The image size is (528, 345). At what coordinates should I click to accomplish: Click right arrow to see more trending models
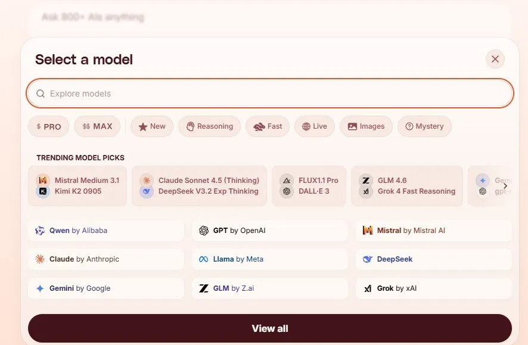pos(505,185)
